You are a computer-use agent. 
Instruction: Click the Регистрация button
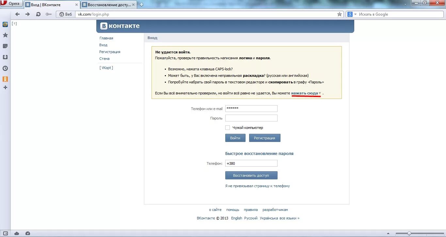[x=265, y=138]
